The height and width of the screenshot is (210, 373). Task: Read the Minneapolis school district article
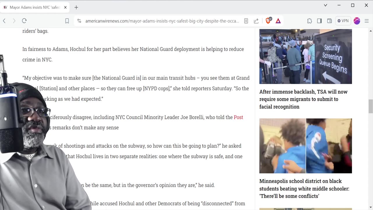304,189
